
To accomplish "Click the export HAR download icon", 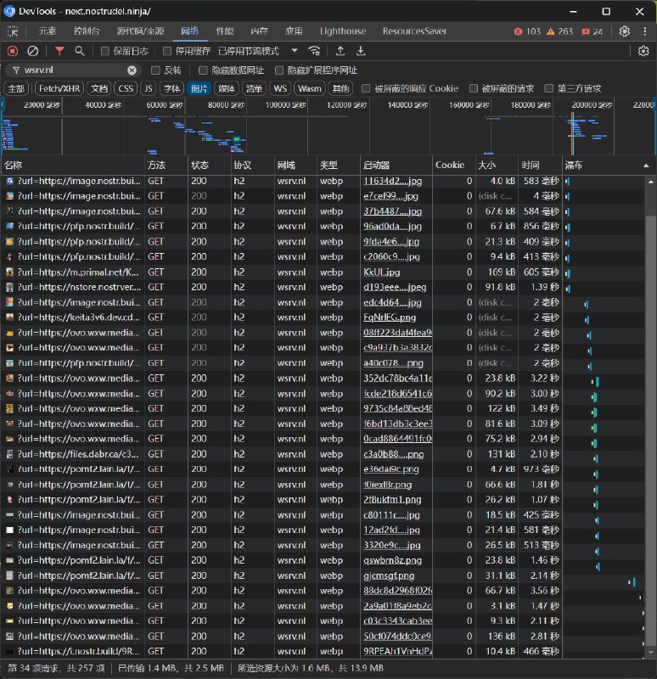I will (361, 51).
